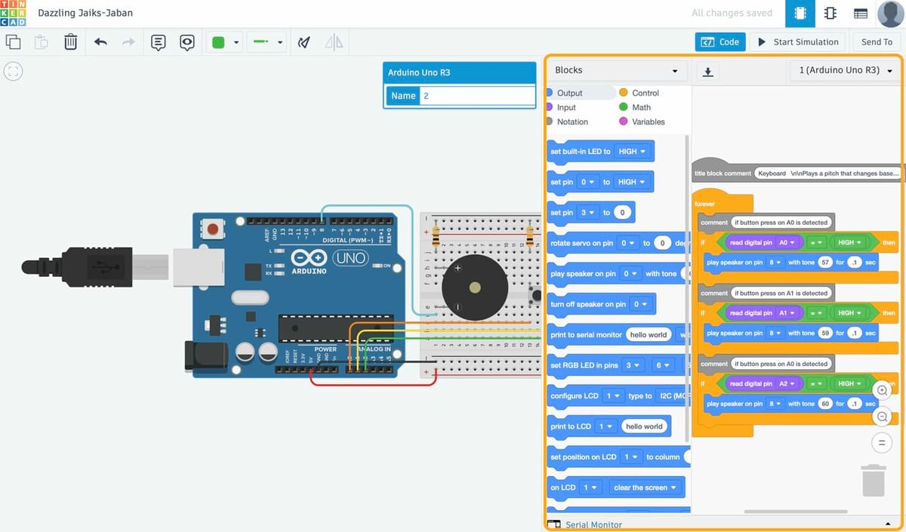Screen dimensions: 906x532
Task: Toggle component annotations visibility
Action: tap(187, 42)
